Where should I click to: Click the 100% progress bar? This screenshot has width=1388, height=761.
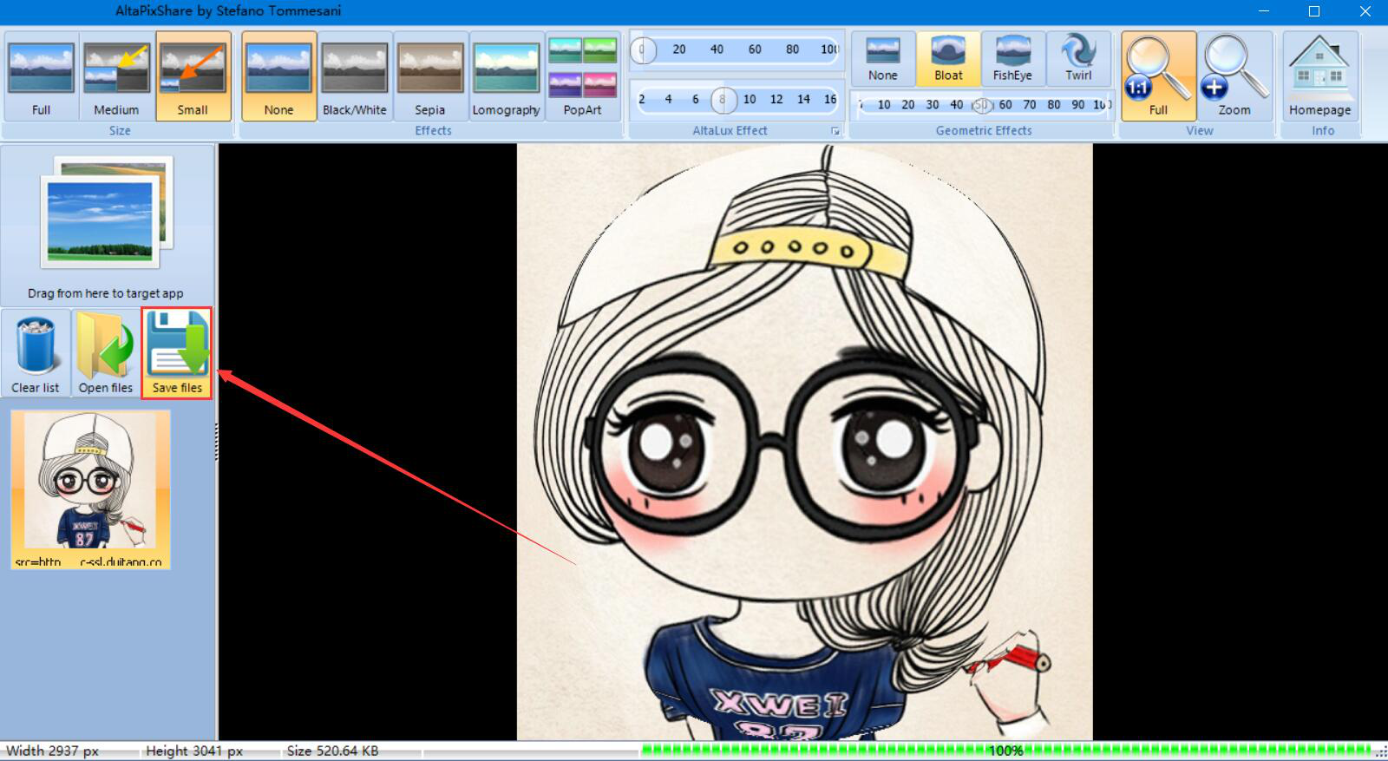tap(1006, 751)
